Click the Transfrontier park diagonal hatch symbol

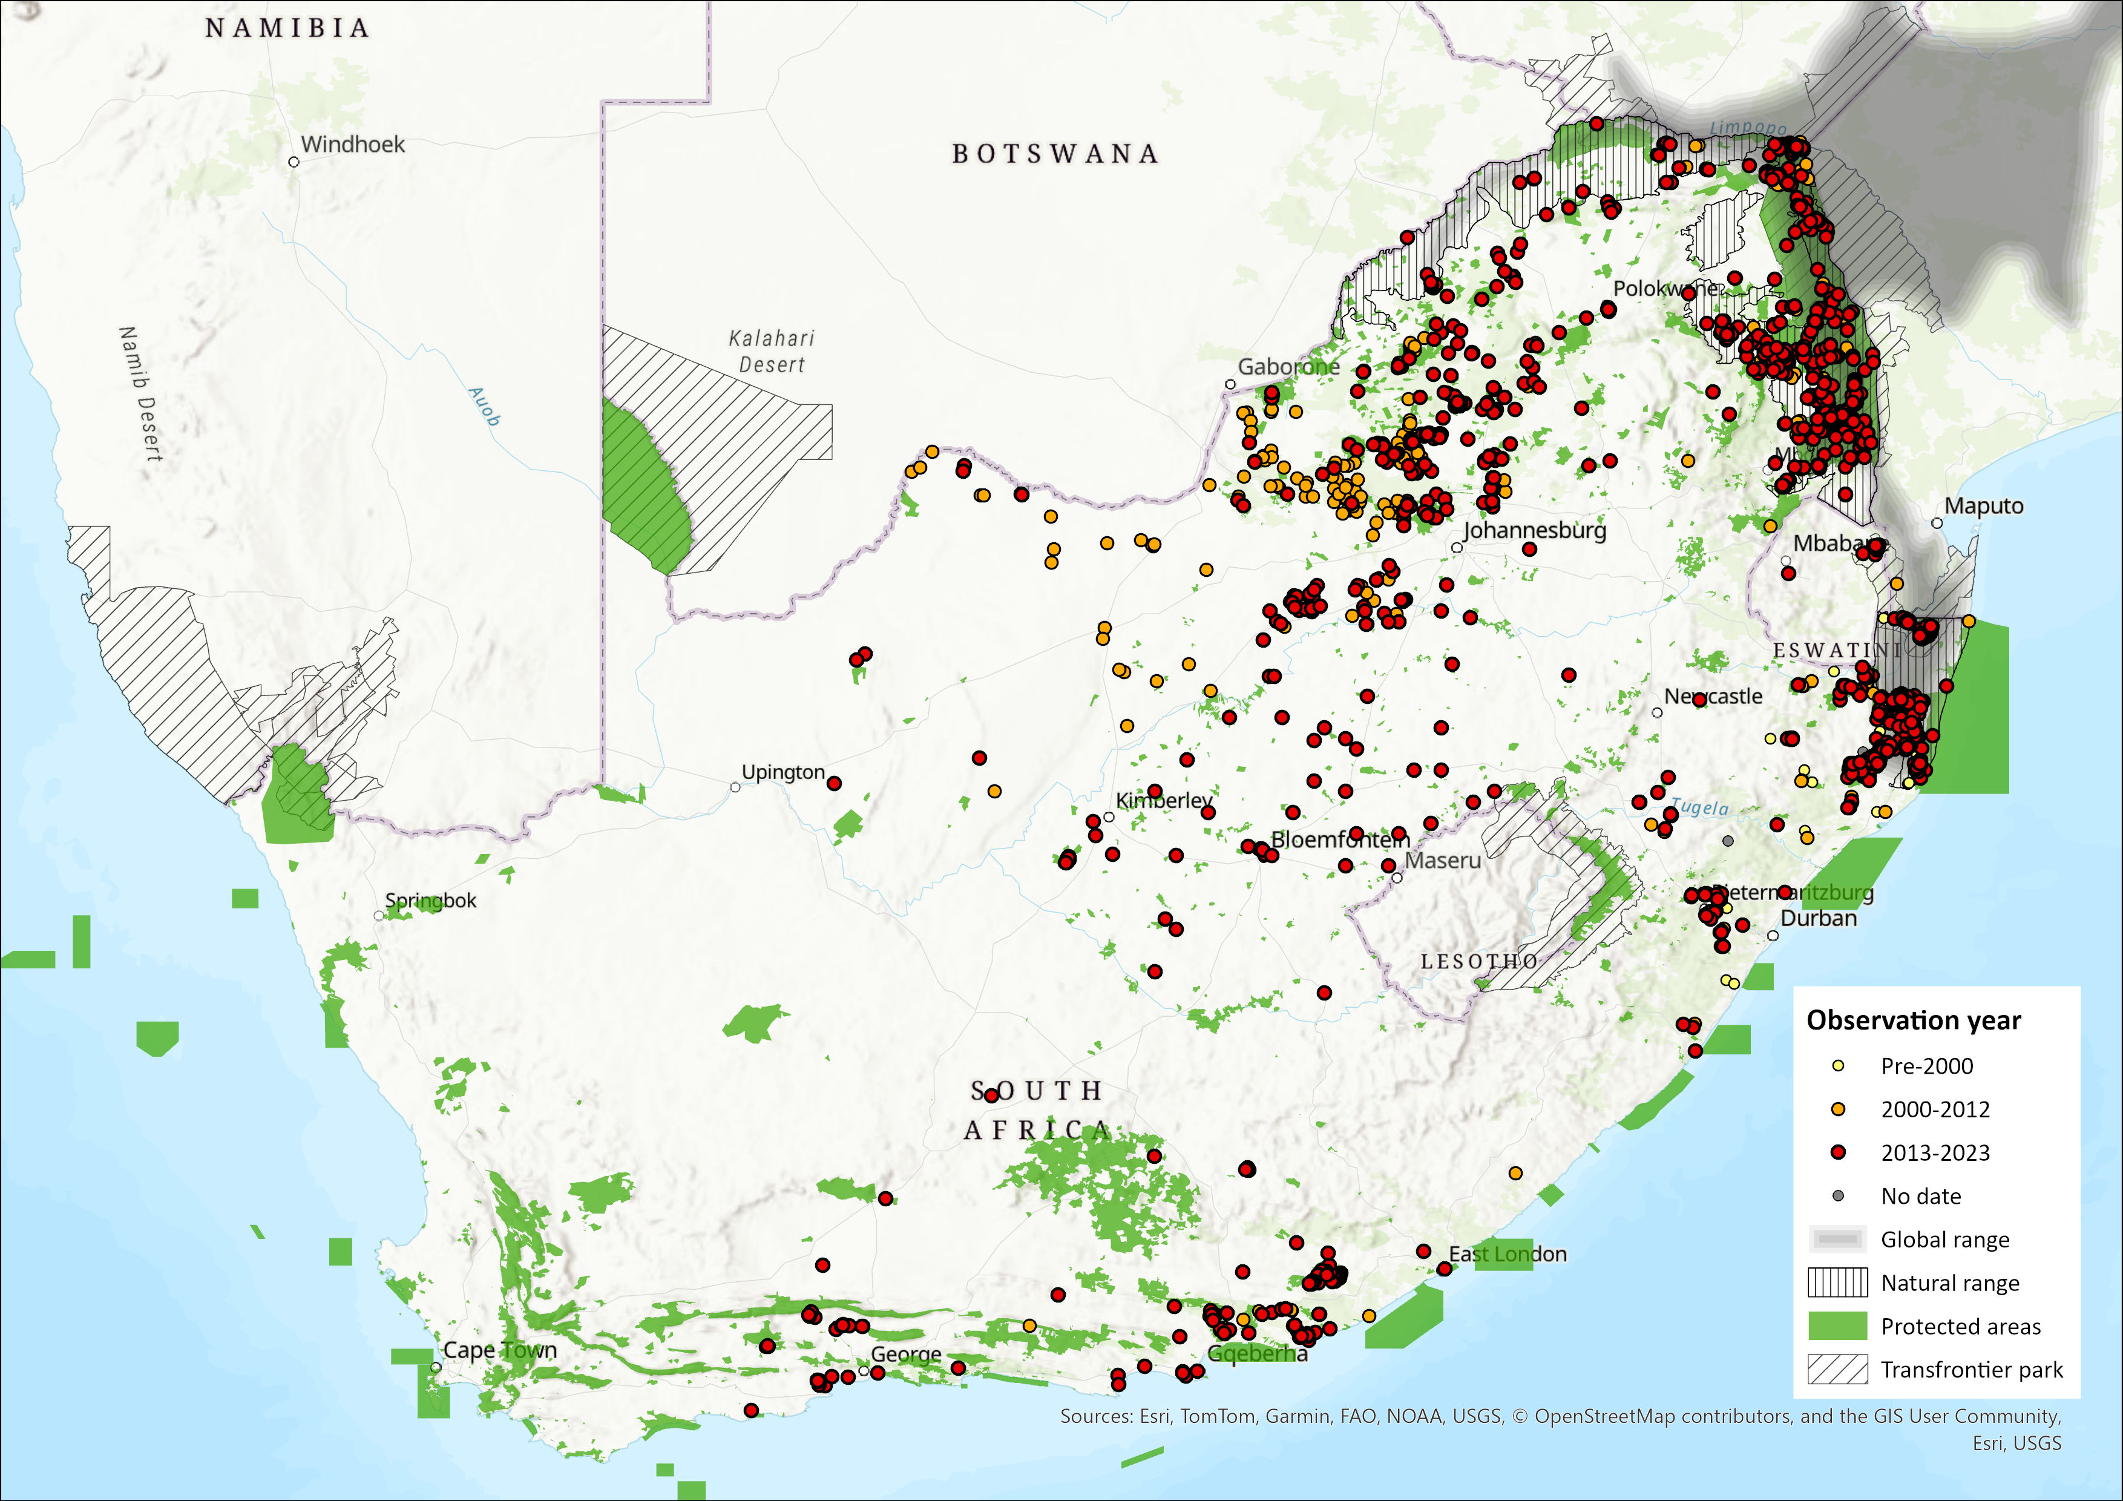[1837, 1370]
